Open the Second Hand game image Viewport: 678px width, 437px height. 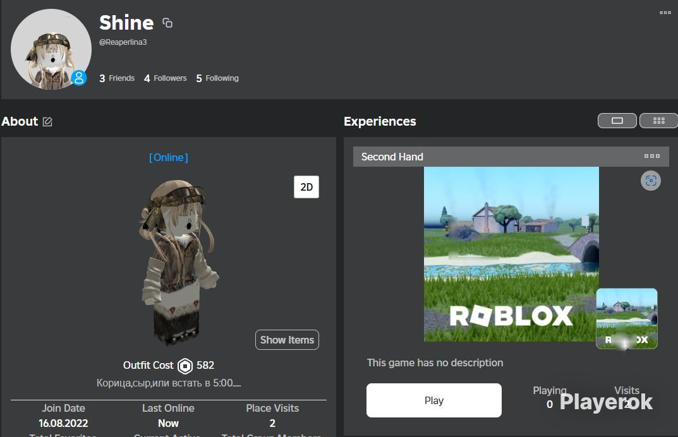[511, 254]
